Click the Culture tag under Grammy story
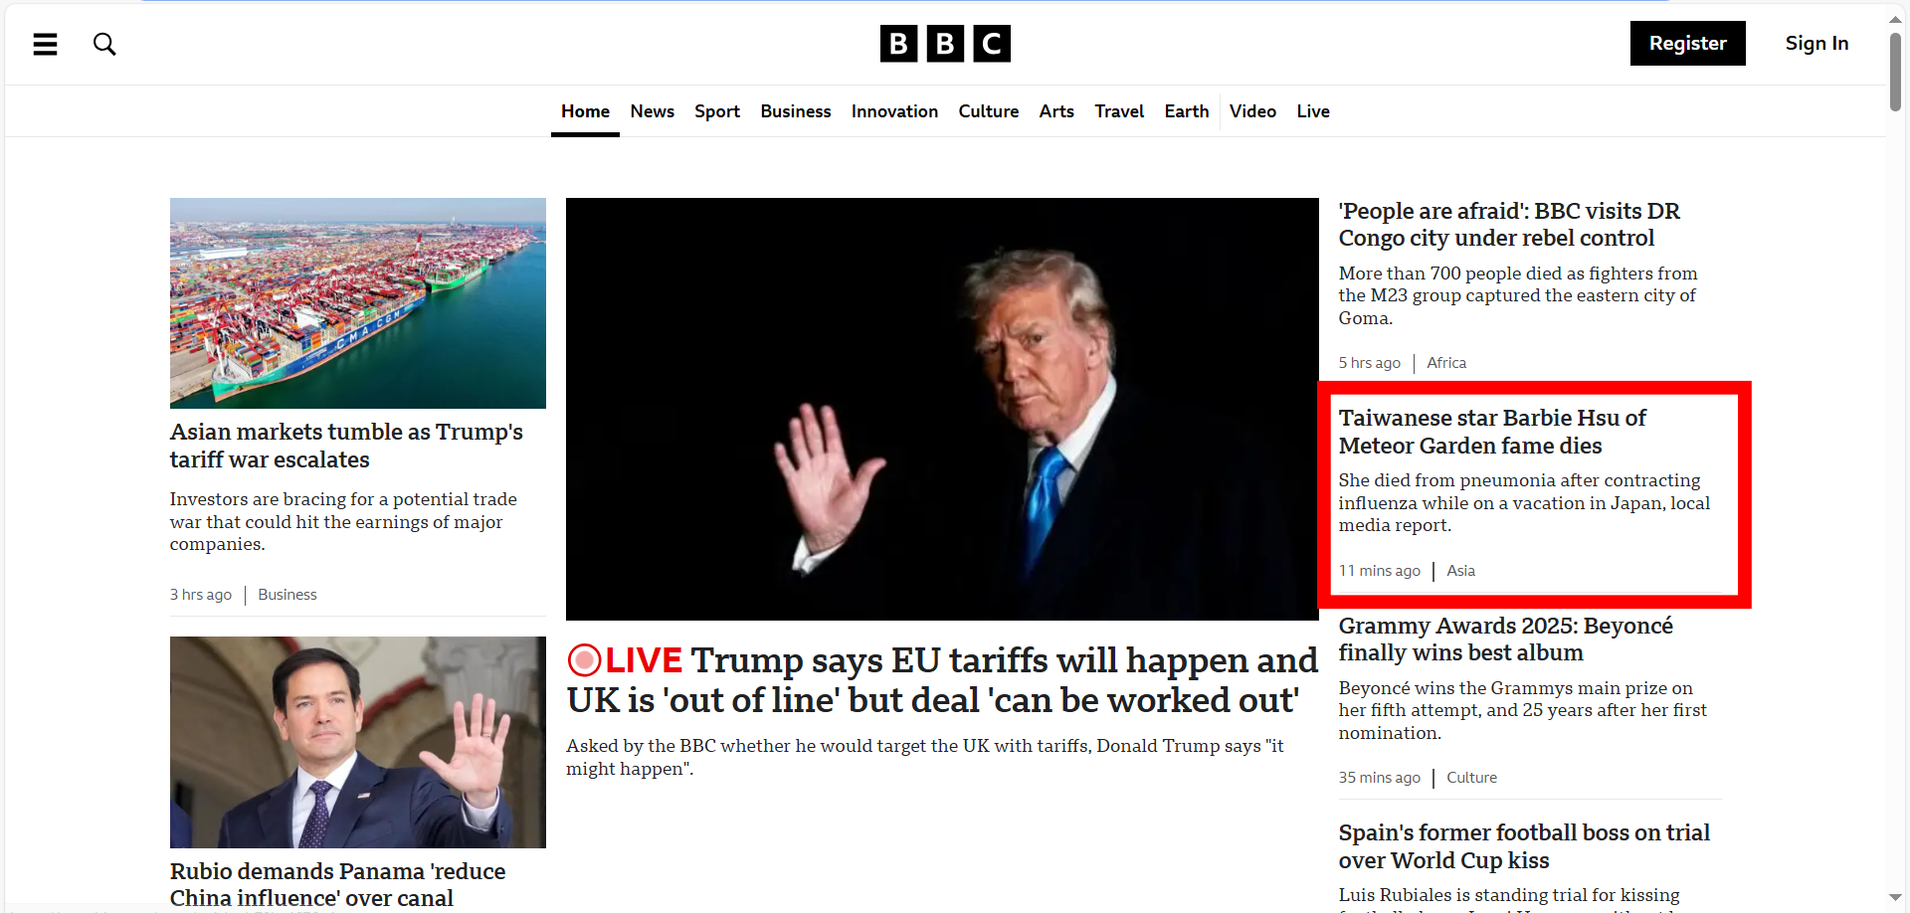The image size is (1910, 913). tap(1471, 778)
